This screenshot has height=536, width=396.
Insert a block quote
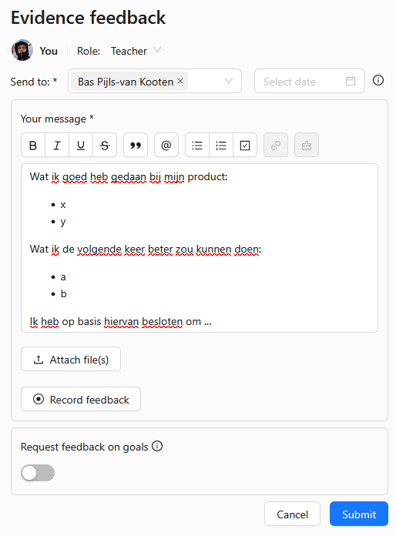click(x=136, y=146)
